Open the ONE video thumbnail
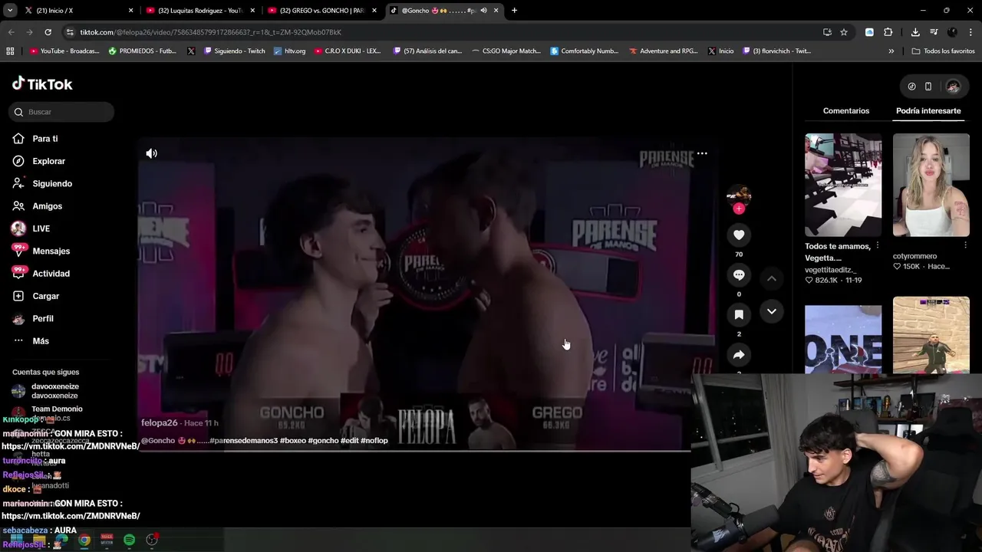Screen dimensions: 982x552 click(x=843, y=339)
